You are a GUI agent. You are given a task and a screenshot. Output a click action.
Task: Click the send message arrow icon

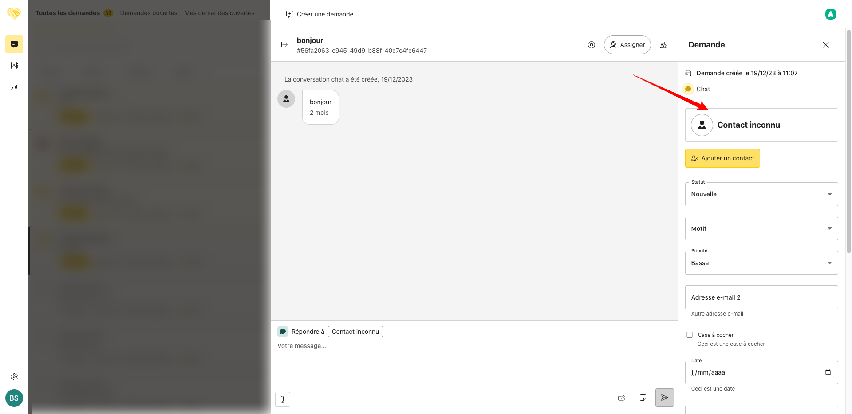pos(664,398)
